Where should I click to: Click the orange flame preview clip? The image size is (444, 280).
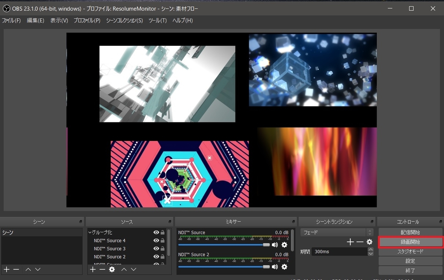(x=317, y=161)
